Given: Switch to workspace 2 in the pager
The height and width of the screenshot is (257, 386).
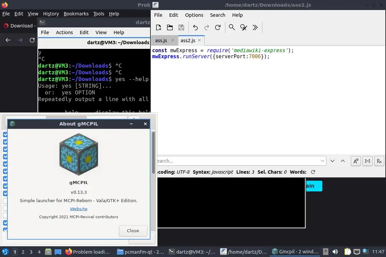Looking at the screenshot, I should tap(23, 252).
